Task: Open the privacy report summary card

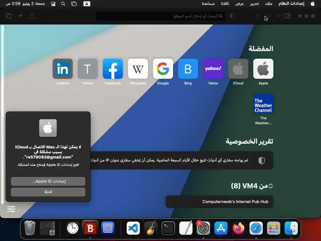Action: (182, 160)
